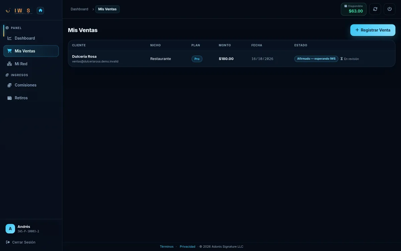Click the Pro plan badge
Viewport: 401px width, 251px height.
click(197, 59)
